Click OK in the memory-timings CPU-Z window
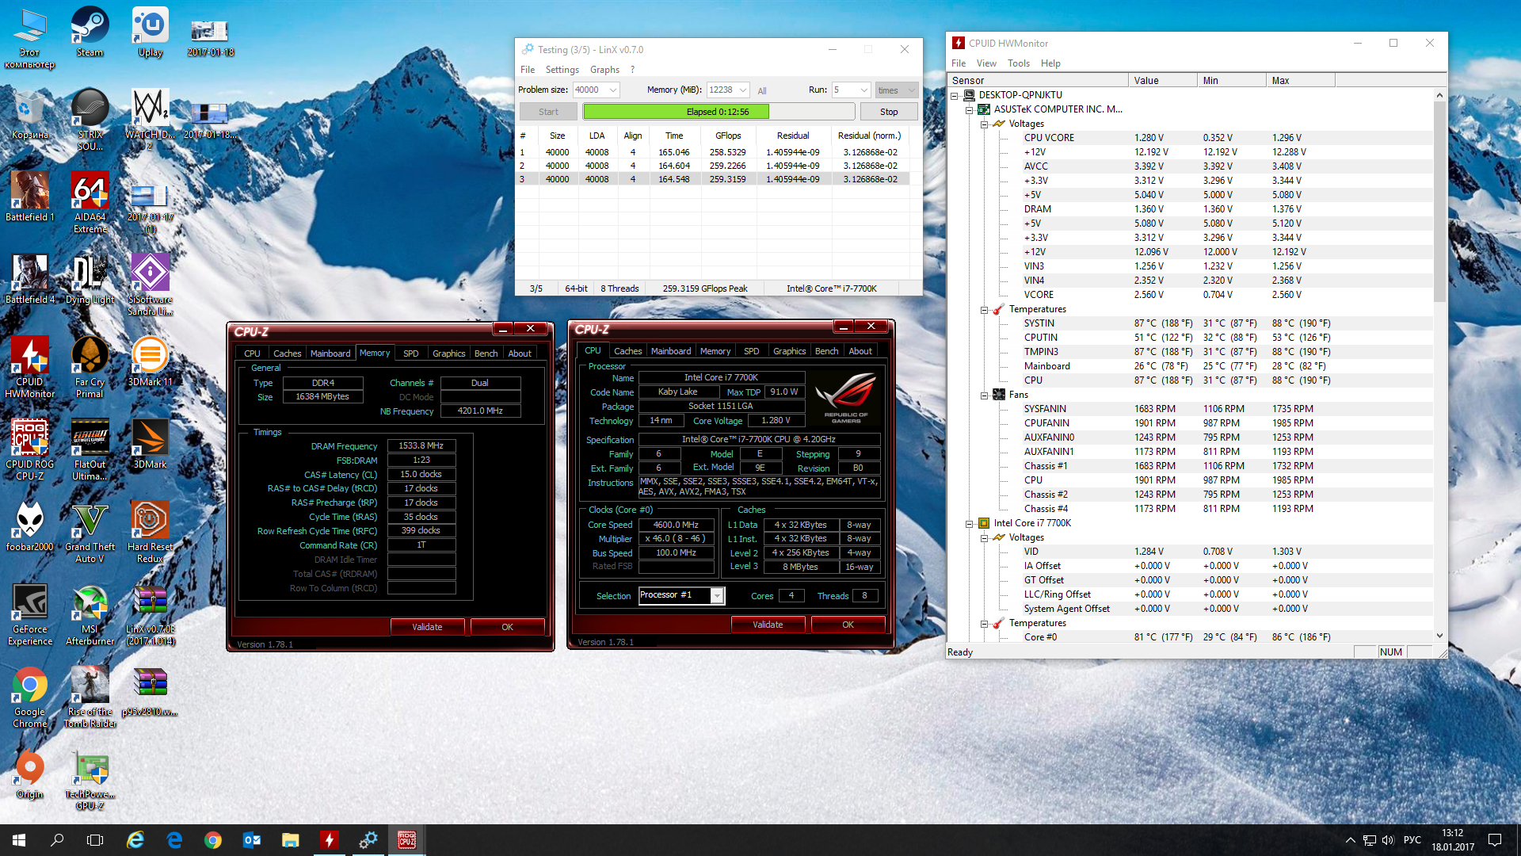This screenshot has width=1521, height=856. 507,627
